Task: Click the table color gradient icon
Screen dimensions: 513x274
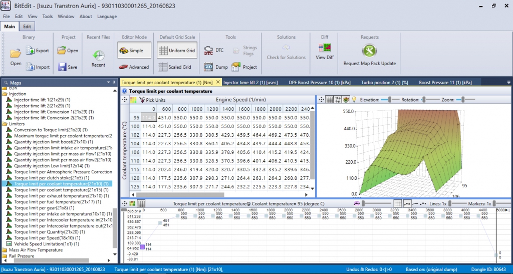Action: tap(133, 100)
